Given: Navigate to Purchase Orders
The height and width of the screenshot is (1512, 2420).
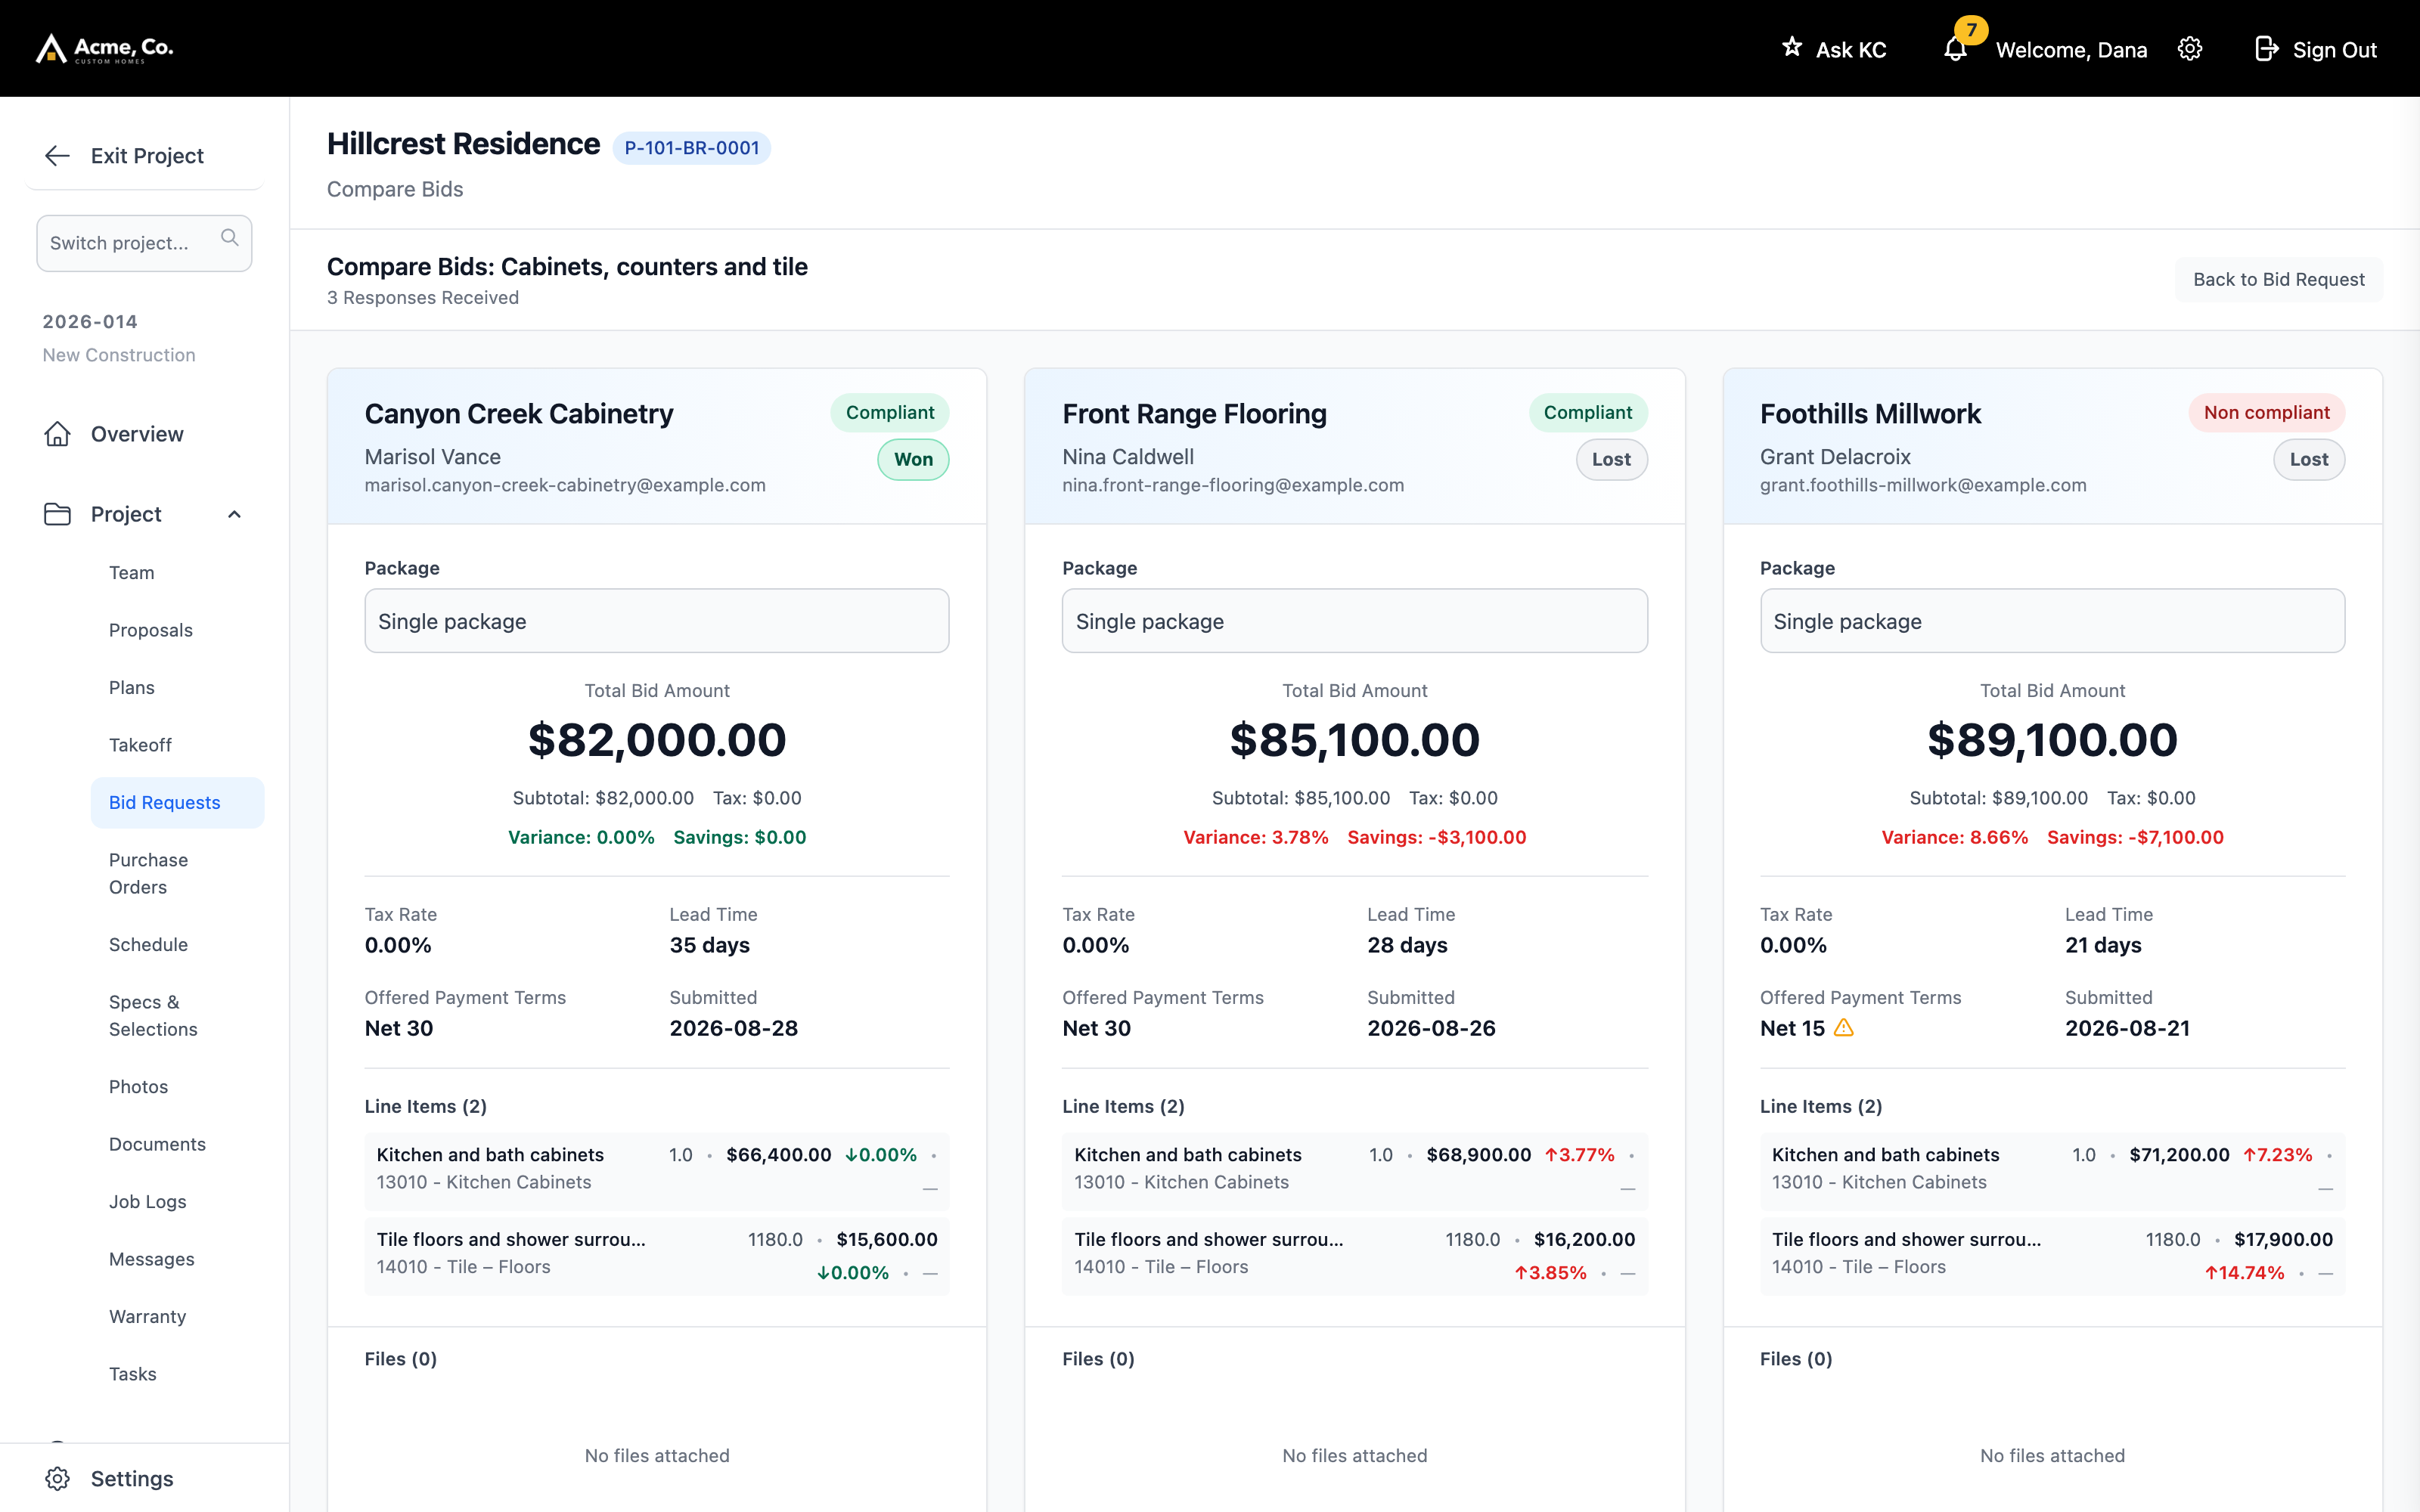Looking at the screenshot, I should (148, 874).
